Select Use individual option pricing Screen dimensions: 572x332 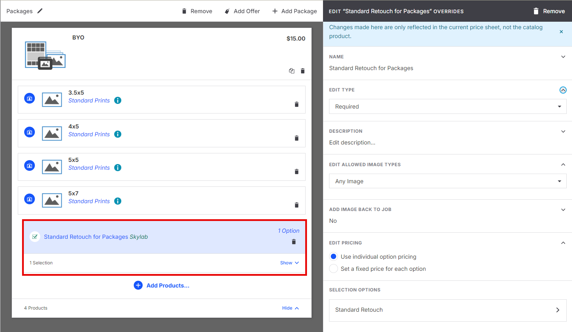pyautogui.click(x=334, y=257)
